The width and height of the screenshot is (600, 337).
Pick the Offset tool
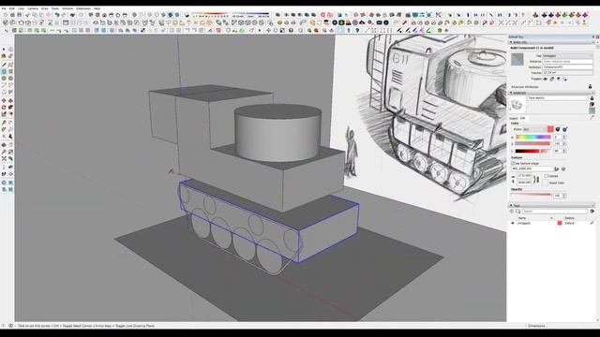tap(10, 114)
